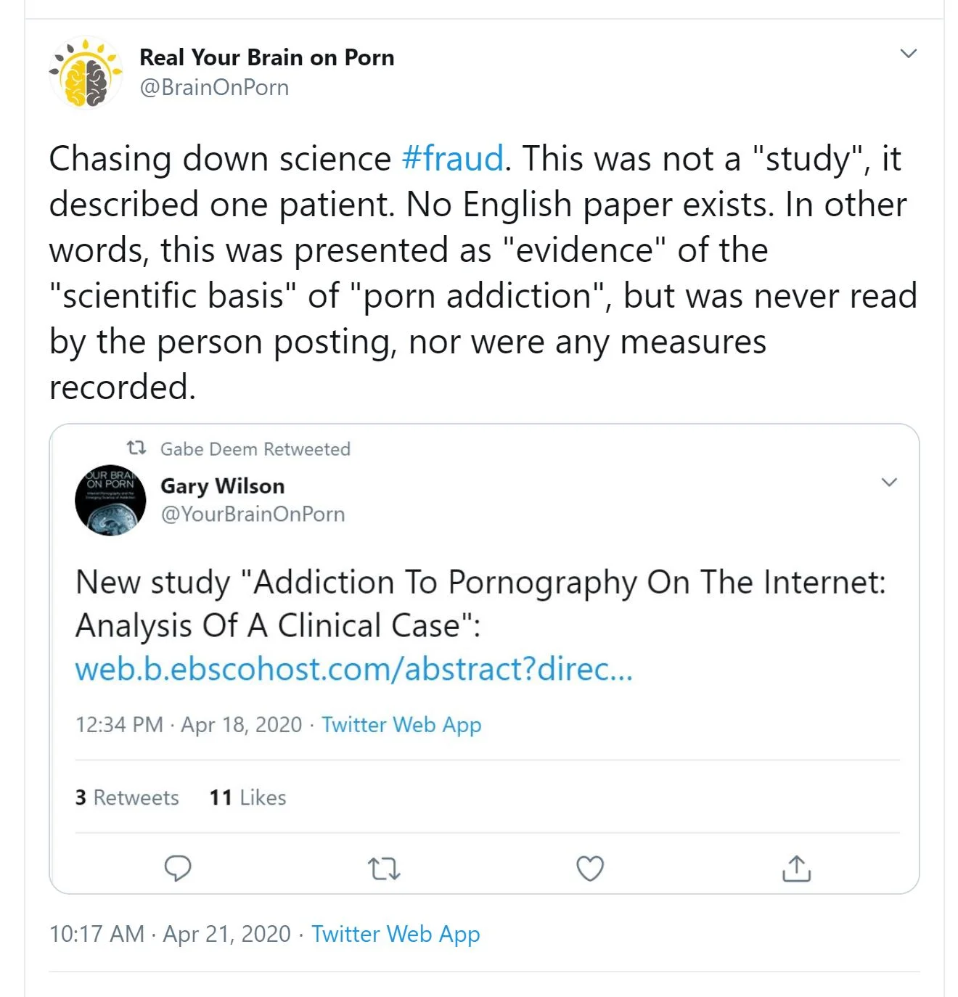
Task: Click the small retweet icon beside Gabe Deem
Action: pyautogui.click(x=136, y=448)
